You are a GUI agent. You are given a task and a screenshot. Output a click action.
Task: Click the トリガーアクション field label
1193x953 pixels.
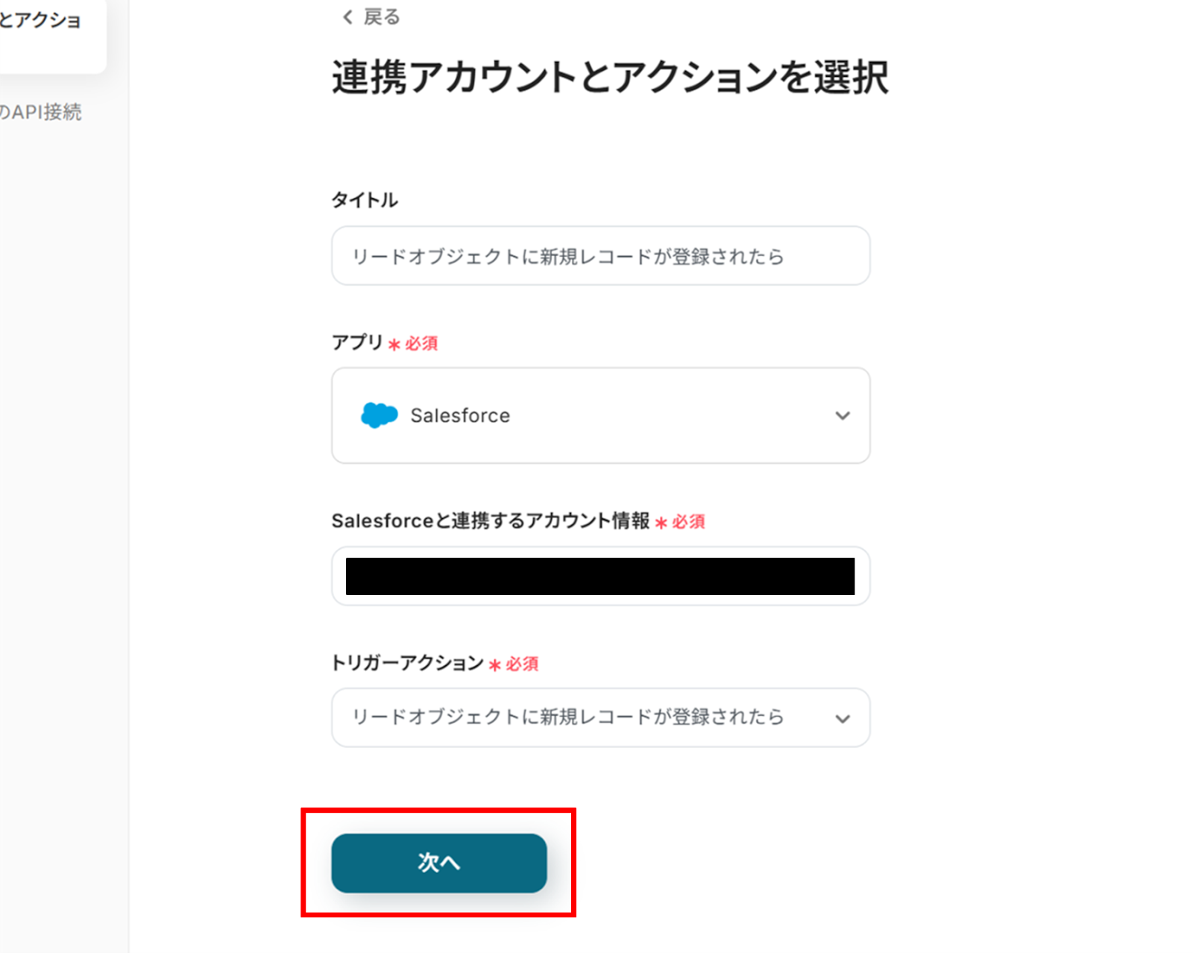(x=407, y=663)
